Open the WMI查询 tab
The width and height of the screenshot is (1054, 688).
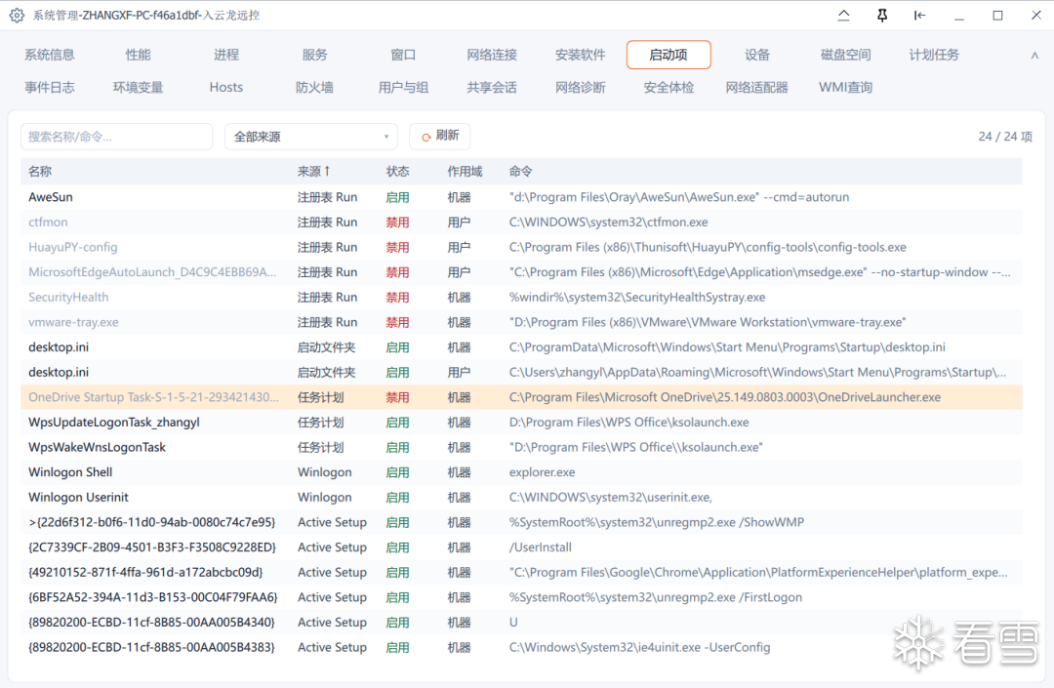point(845,88)
